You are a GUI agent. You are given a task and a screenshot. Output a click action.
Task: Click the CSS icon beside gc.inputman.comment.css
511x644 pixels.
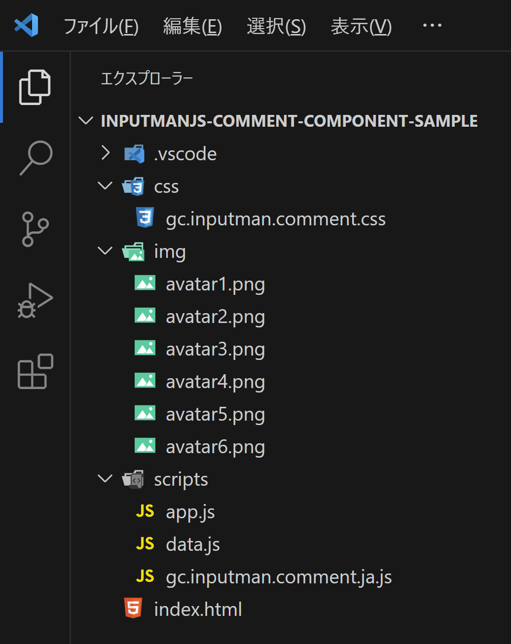144,218
